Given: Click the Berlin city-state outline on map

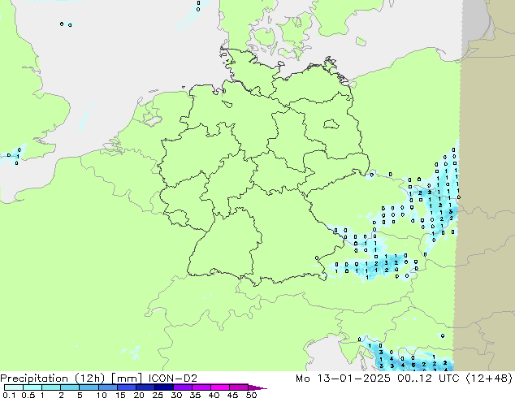Looking at the screenshot, I should click(x=331, y=124).
